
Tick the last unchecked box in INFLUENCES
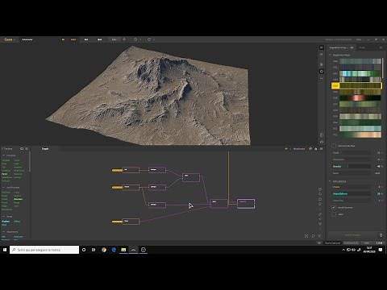[x=334, y=214]
